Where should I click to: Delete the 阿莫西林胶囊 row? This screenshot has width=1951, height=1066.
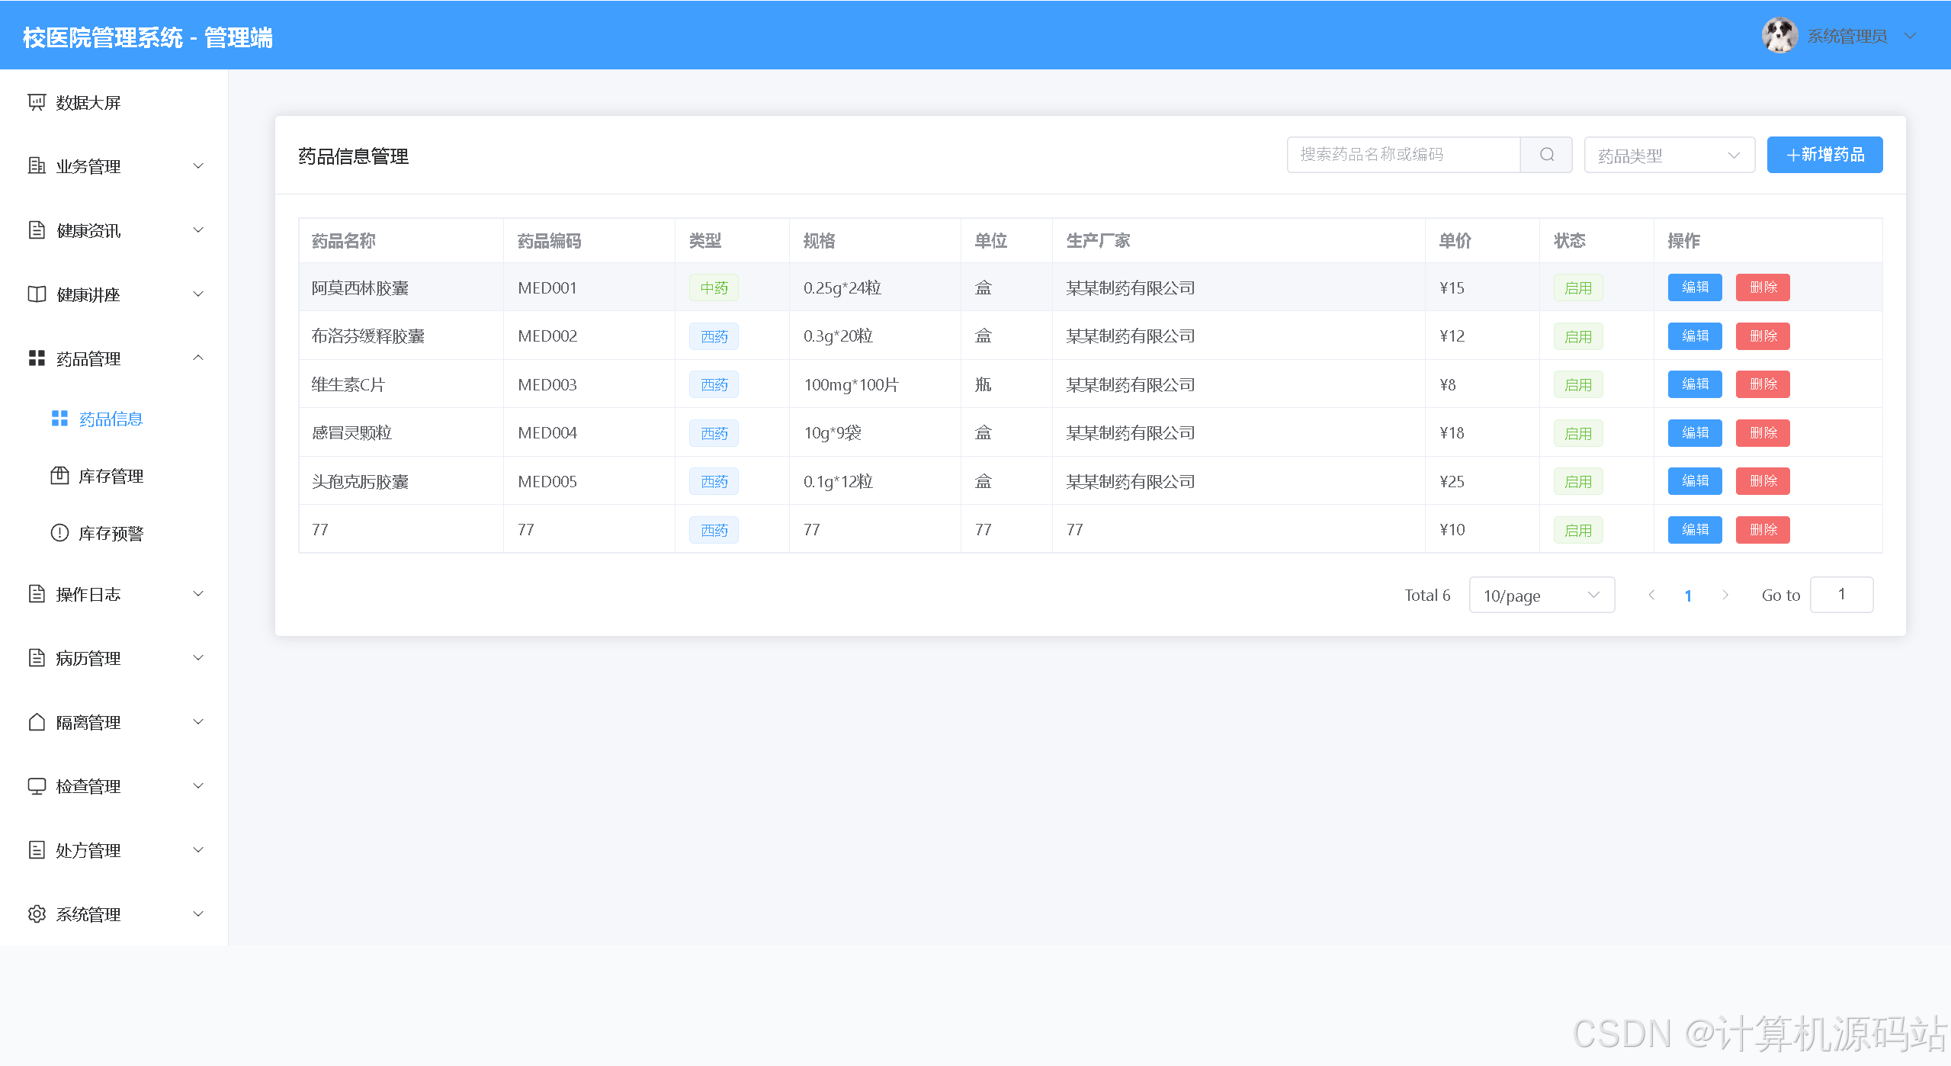[x=1763, y=287]
